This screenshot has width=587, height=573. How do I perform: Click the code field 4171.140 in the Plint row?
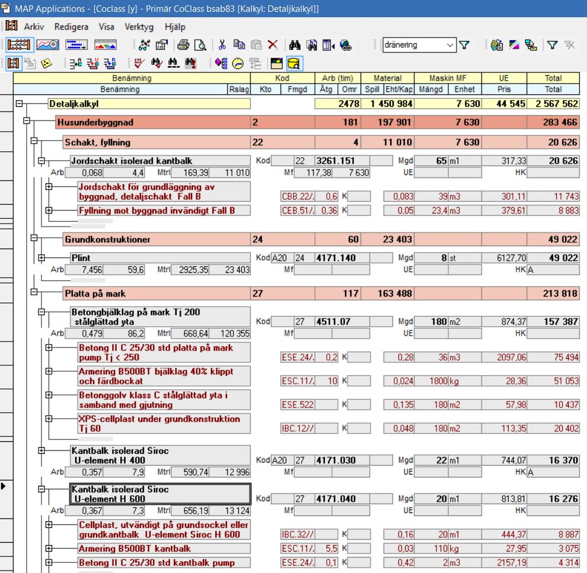(342, 257)
